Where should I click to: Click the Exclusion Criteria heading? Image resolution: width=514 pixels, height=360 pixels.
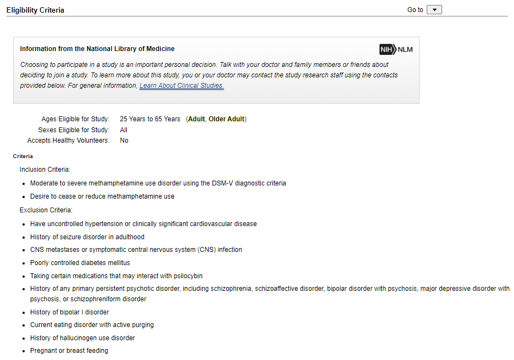[x=46, y=210]
